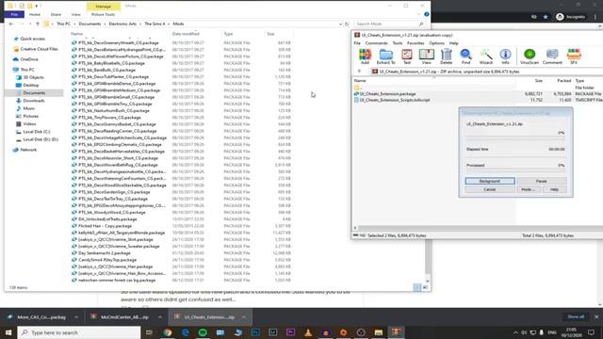Open Photoshop from the taskbar
603x339 pixels.
tap(255, 332)
